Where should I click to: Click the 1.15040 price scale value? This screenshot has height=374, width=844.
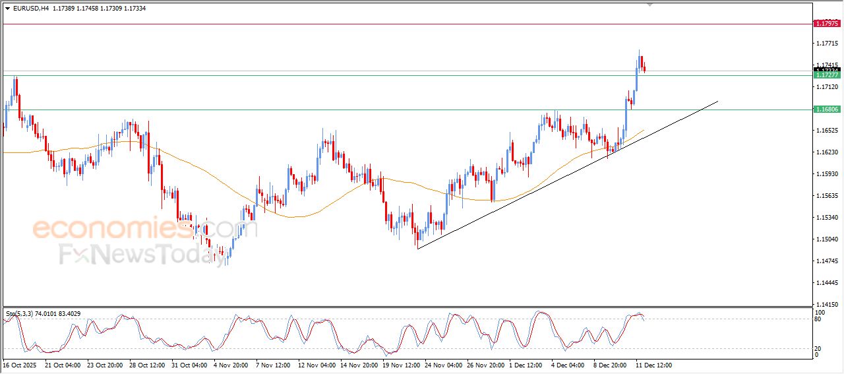pyautogui.click(x=827, y=239)
